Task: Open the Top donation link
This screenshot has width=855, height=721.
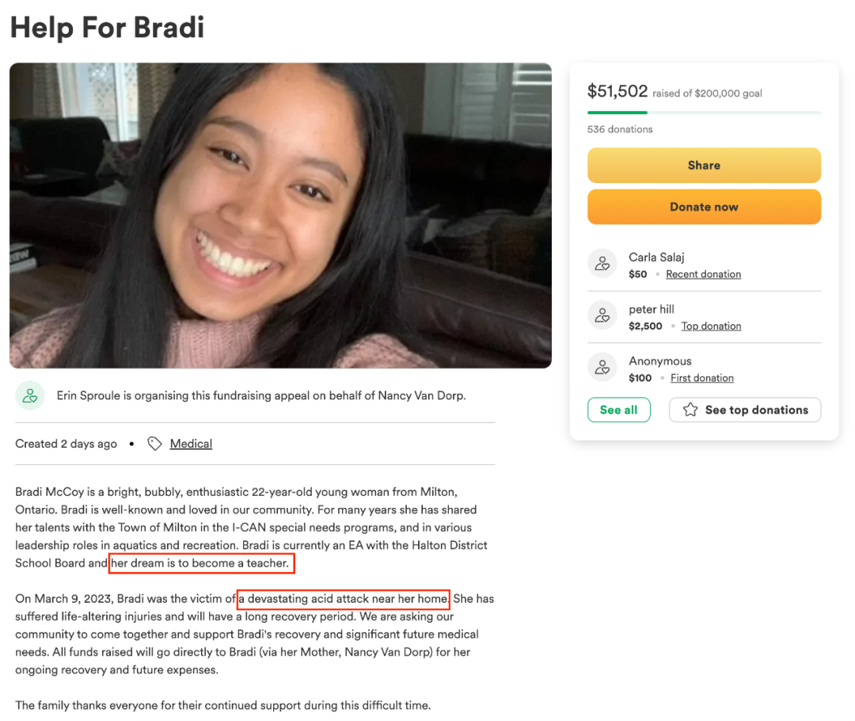Action: pyautogui.click(x=711, y=326)
